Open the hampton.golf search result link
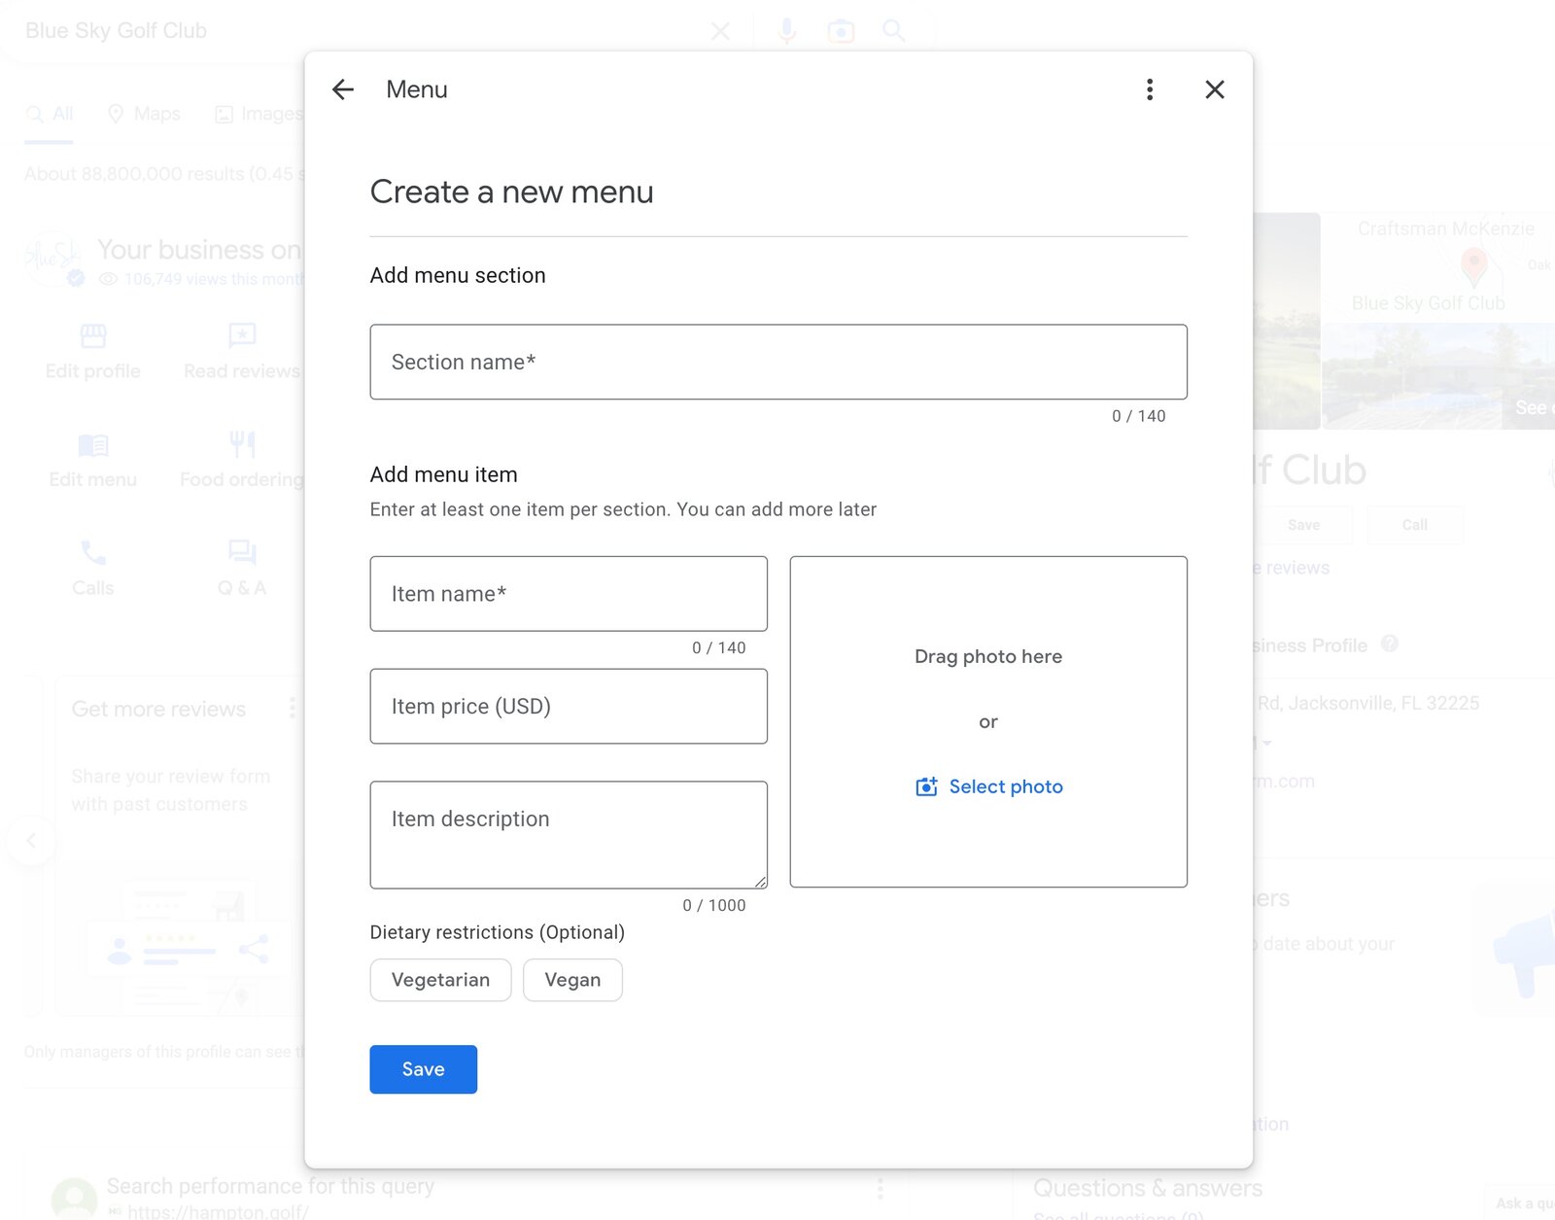This screenshot has width=1555, height=1220. 218,1211
